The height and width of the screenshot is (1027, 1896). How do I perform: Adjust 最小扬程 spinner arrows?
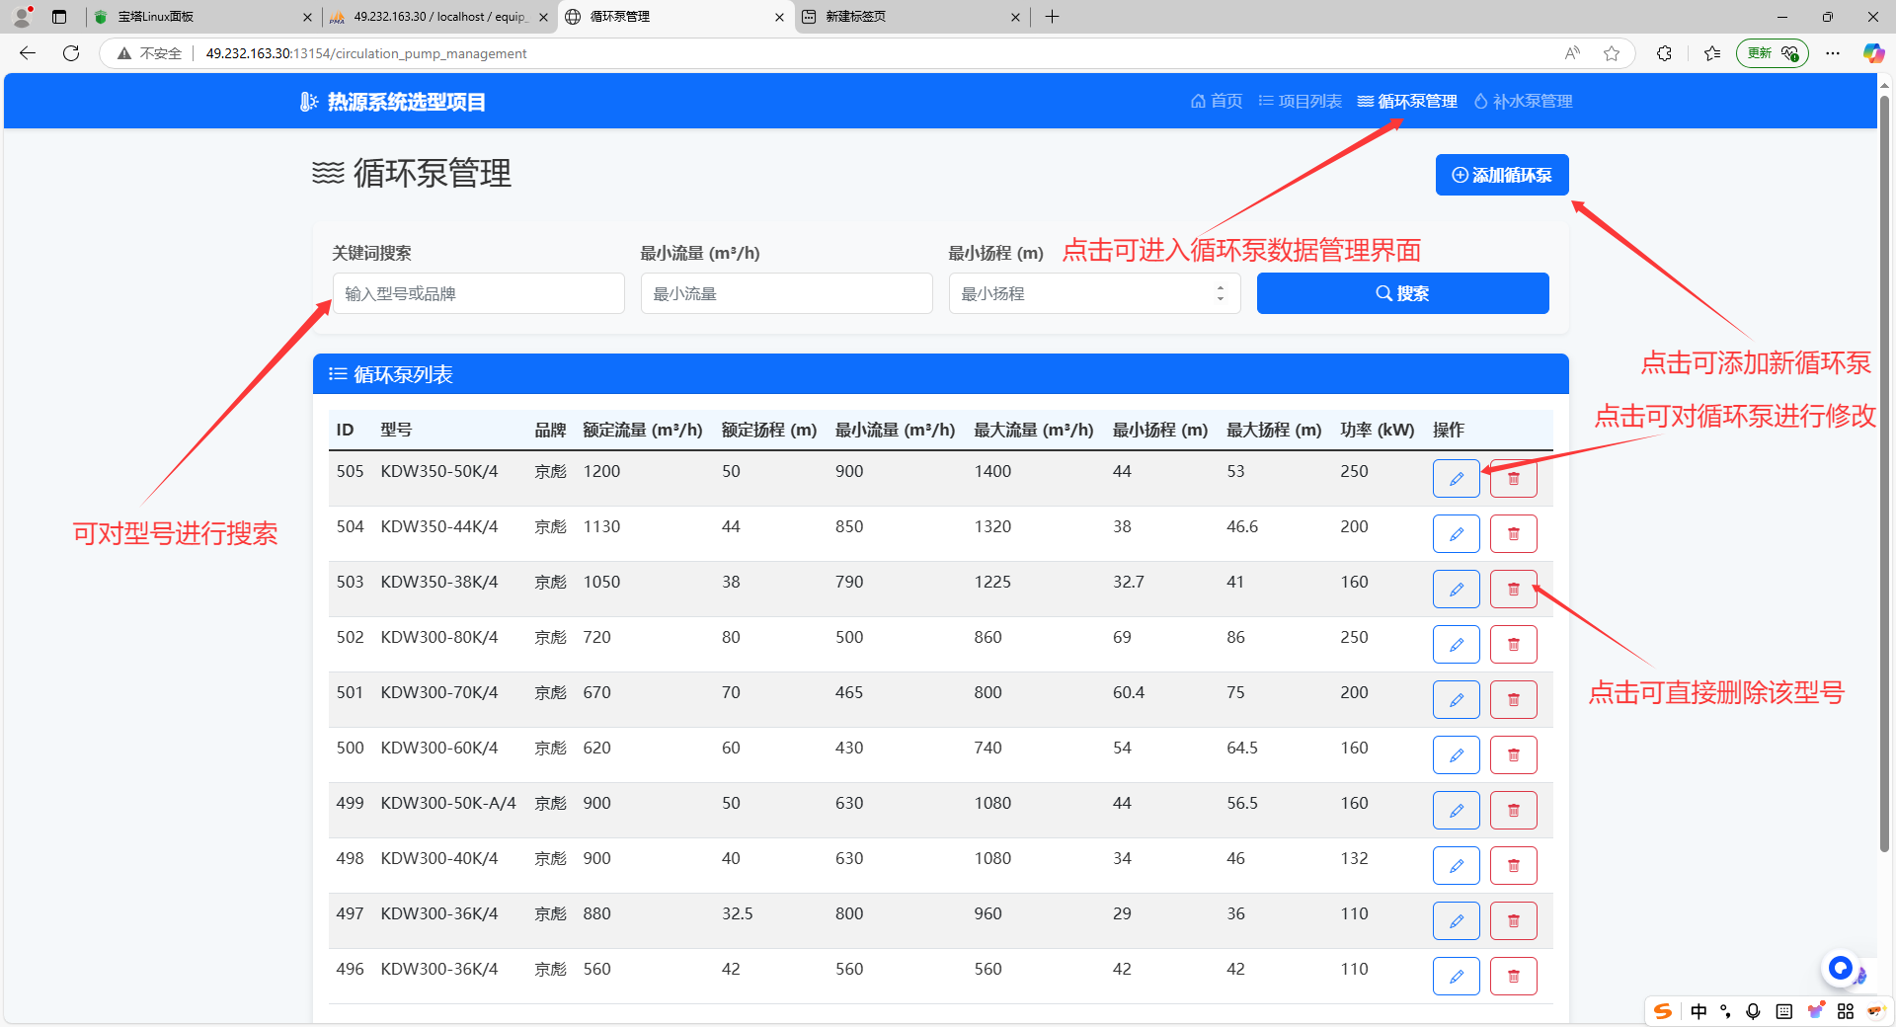[1221, 293]
